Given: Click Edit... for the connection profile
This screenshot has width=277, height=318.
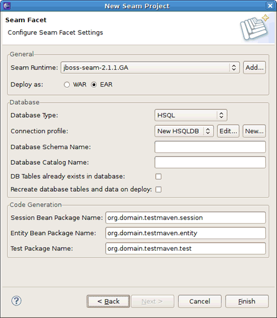Looking at the screenshot, I should (228, 131).
